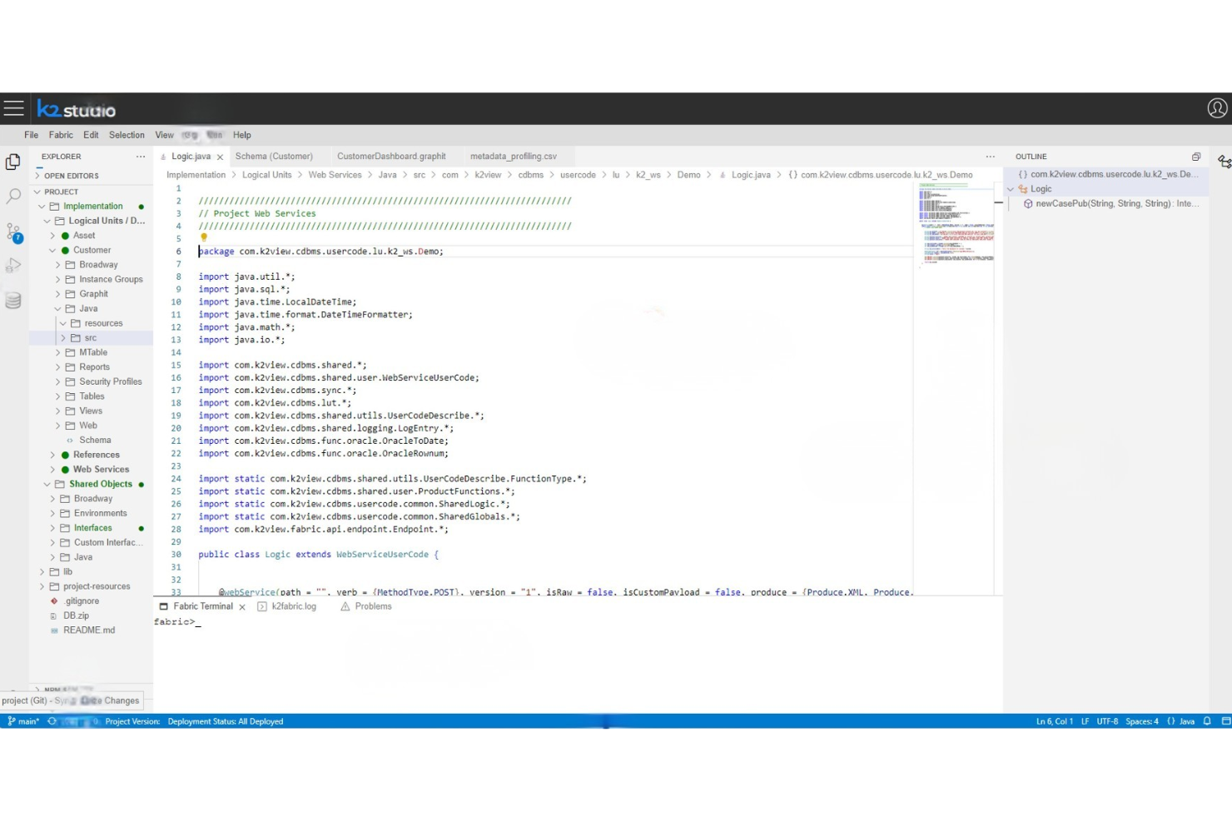Open the Edit menu
The width and height of the screenshot is (1232, 822).
tap(91, 135)
